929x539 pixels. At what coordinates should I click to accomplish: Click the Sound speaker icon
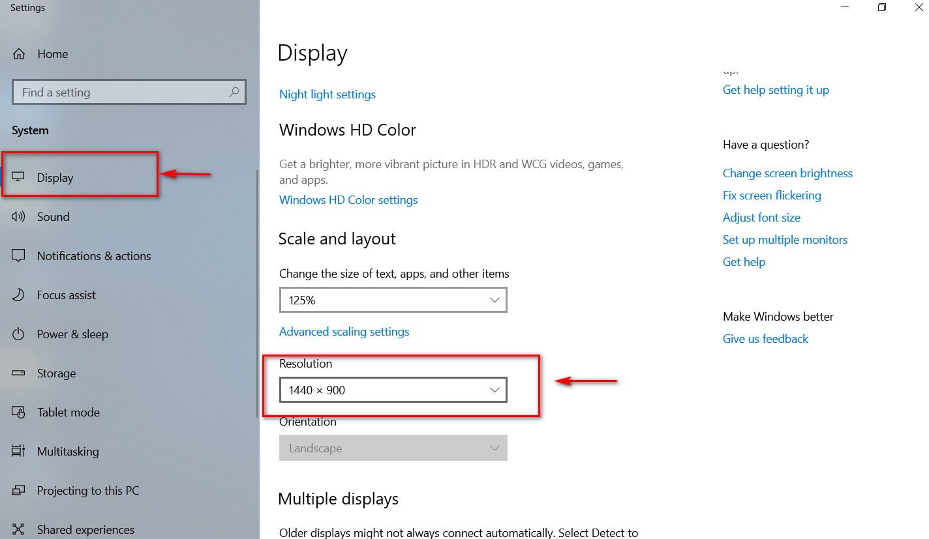[18, 216]
